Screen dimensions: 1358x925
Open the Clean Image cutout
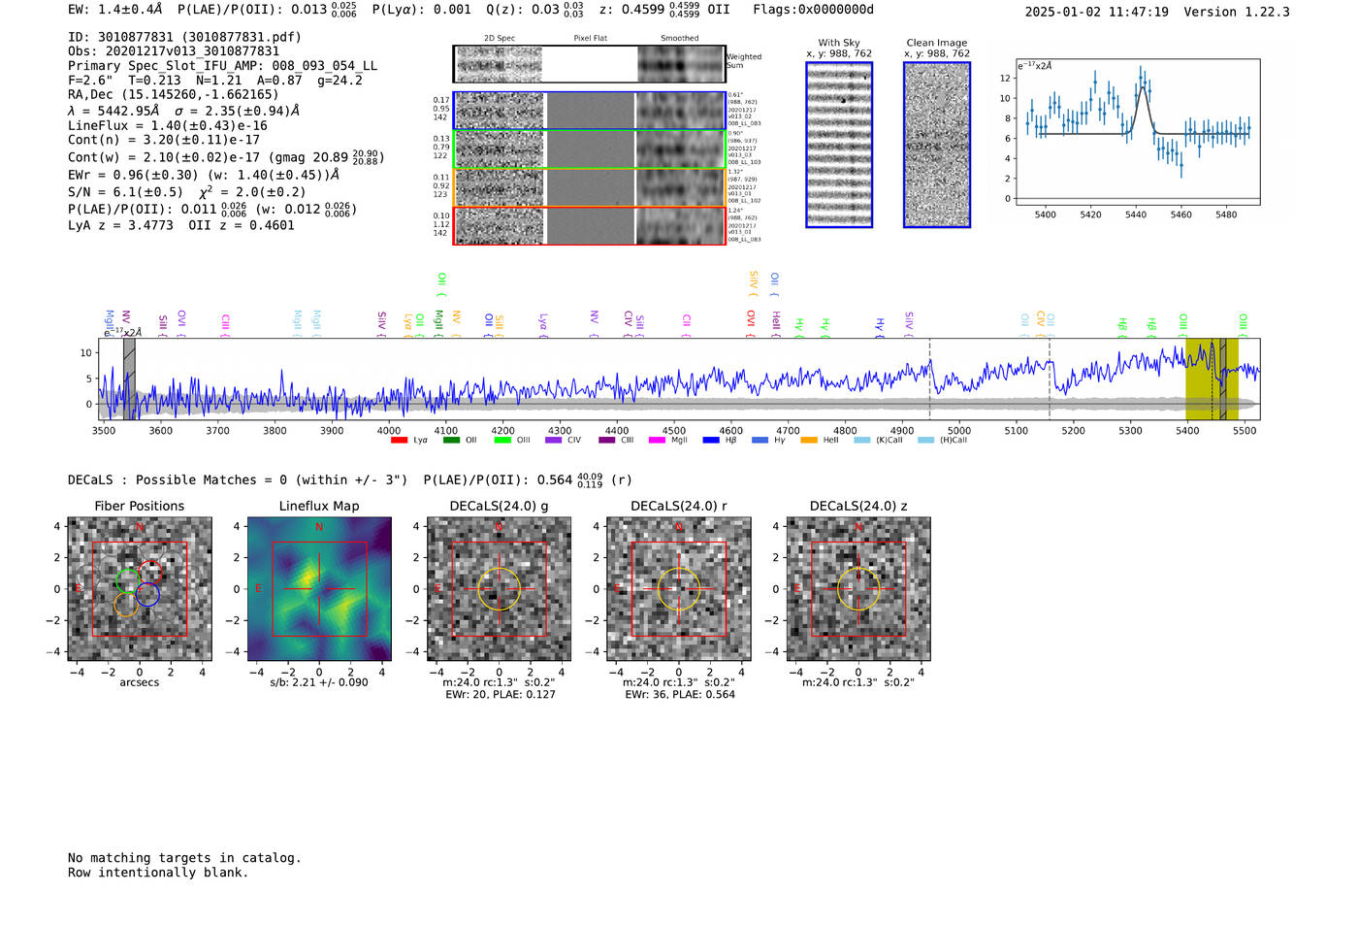(x=937, y=145)
